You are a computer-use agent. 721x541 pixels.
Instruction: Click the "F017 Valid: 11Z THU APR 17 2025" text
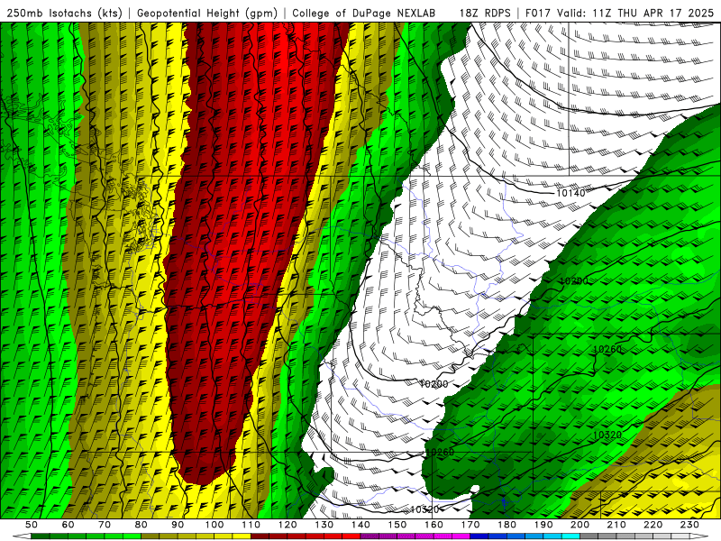tap(620, 13)
